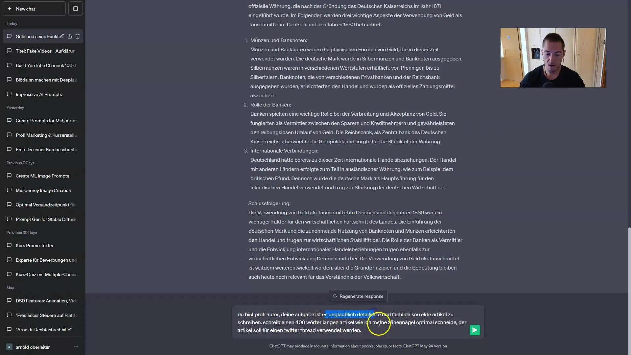Image resolution: width=631 pixels, height=355 pixels.
Task: Expand the 'Previous 7 Days' section
Action: tap(20, 163)
